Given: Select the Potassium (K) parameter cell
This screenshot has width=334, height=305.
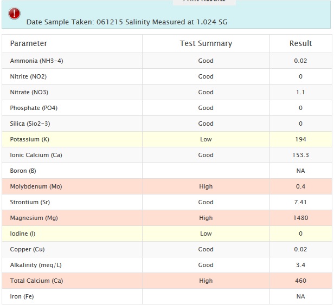Looking at the screenshot, I should (x=29, y=139).
